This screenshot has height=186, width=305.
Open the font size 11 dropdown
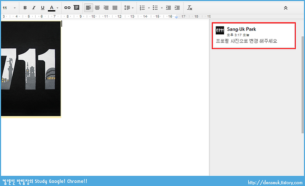[x=9, y=8]
